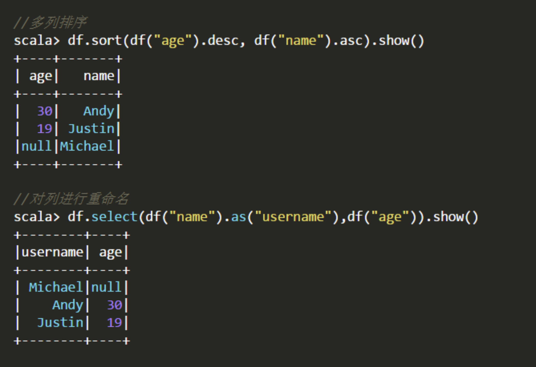
Task: Click null in the first table
Action: 37,146
